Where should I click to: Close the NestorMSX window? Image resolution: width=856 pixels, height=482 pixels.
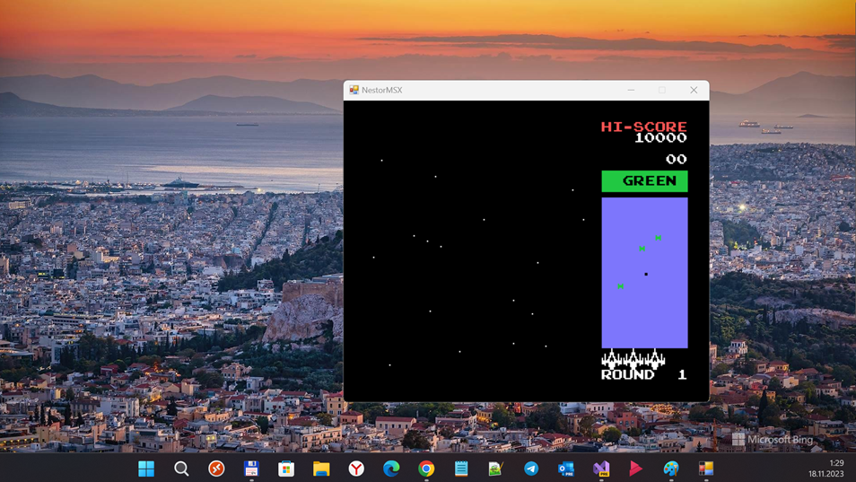[x=694, y=90]
